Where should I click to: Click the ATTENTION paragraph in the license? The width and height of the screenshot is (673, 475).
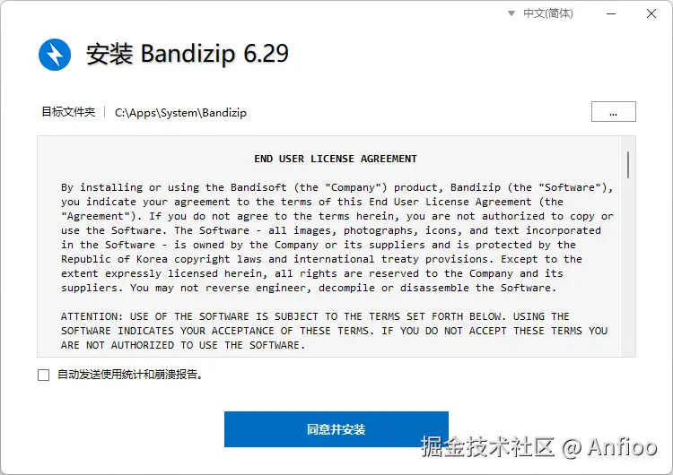[334, 331]
